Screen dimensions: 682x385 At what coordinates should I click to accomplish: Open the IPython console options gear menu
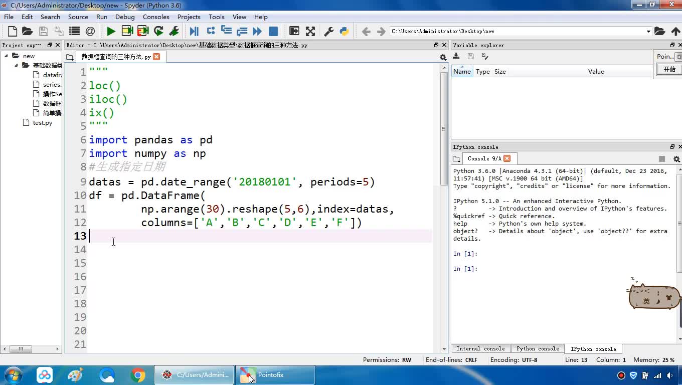coord(676,159)
